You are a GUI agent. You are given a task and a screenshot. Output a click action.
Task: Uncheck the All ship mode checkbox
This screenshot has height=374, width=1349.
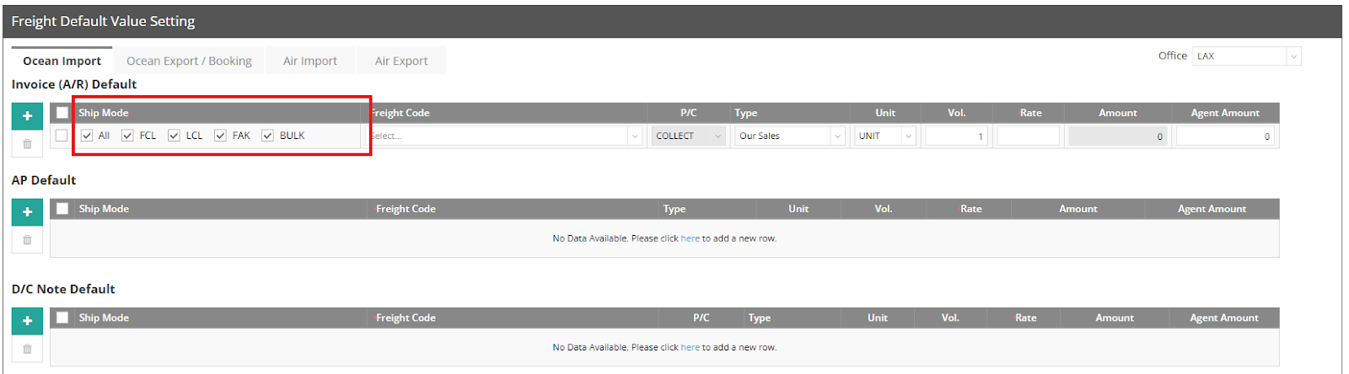(87, 136)
